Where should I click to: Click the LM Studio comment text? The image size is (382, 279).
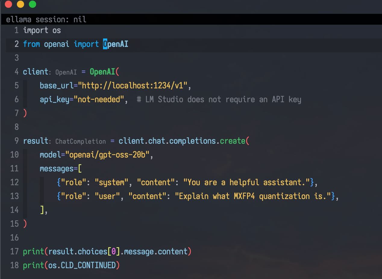[x=219, y=100]
